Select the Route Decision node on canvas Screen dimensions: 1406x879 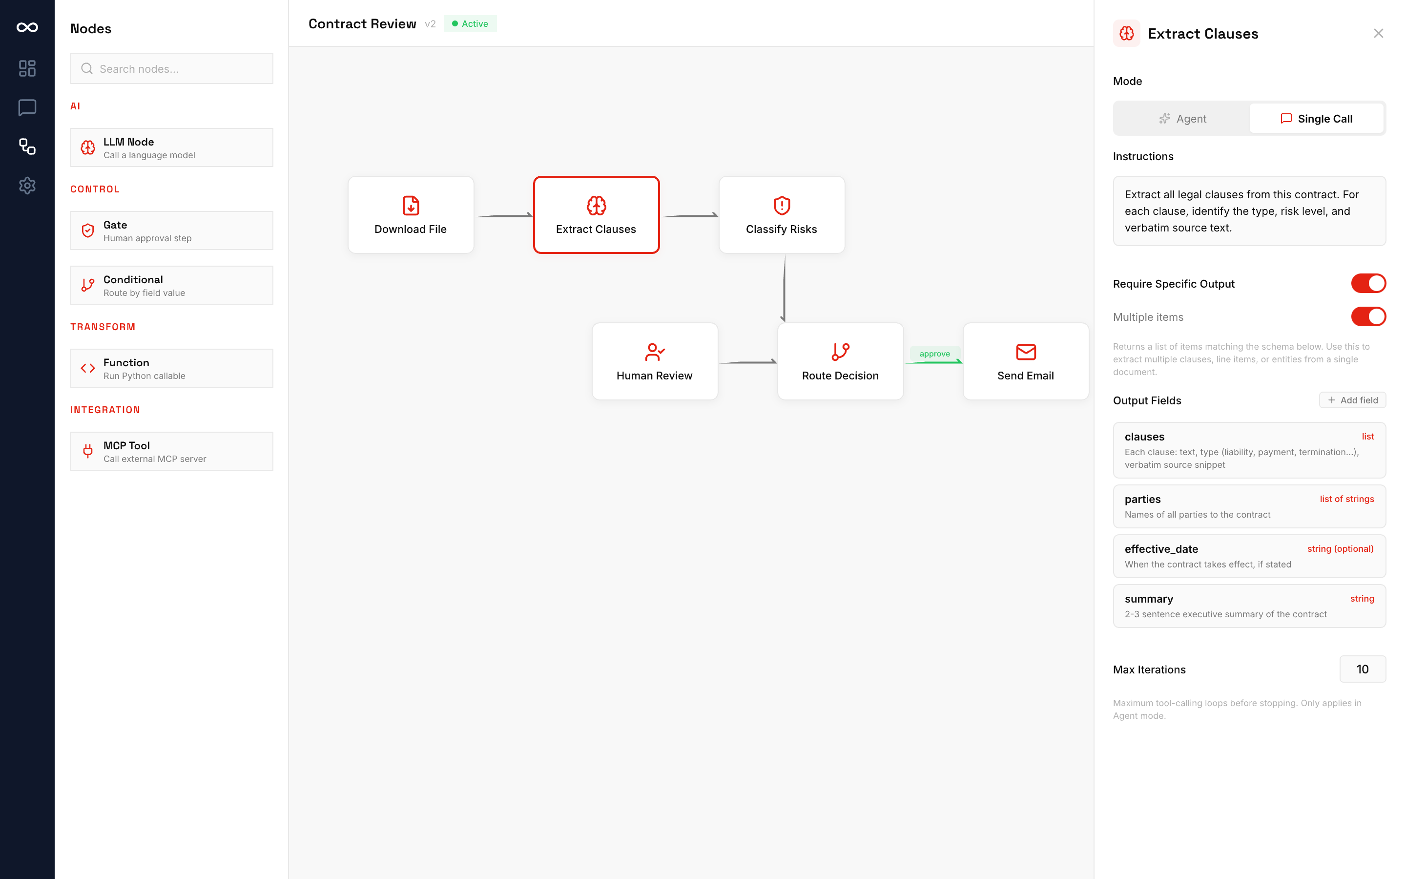(x=840, y=361)
